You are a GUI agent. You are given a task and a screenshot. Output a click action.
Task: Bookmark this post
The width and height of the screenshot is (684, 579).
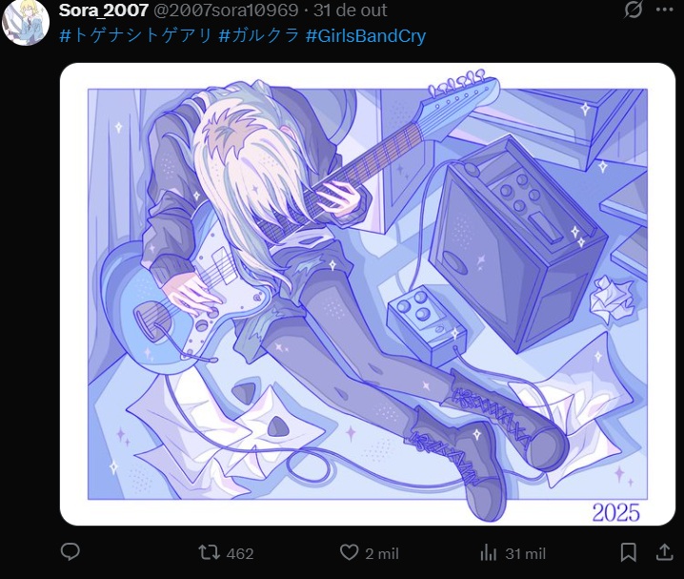point(628,552)
